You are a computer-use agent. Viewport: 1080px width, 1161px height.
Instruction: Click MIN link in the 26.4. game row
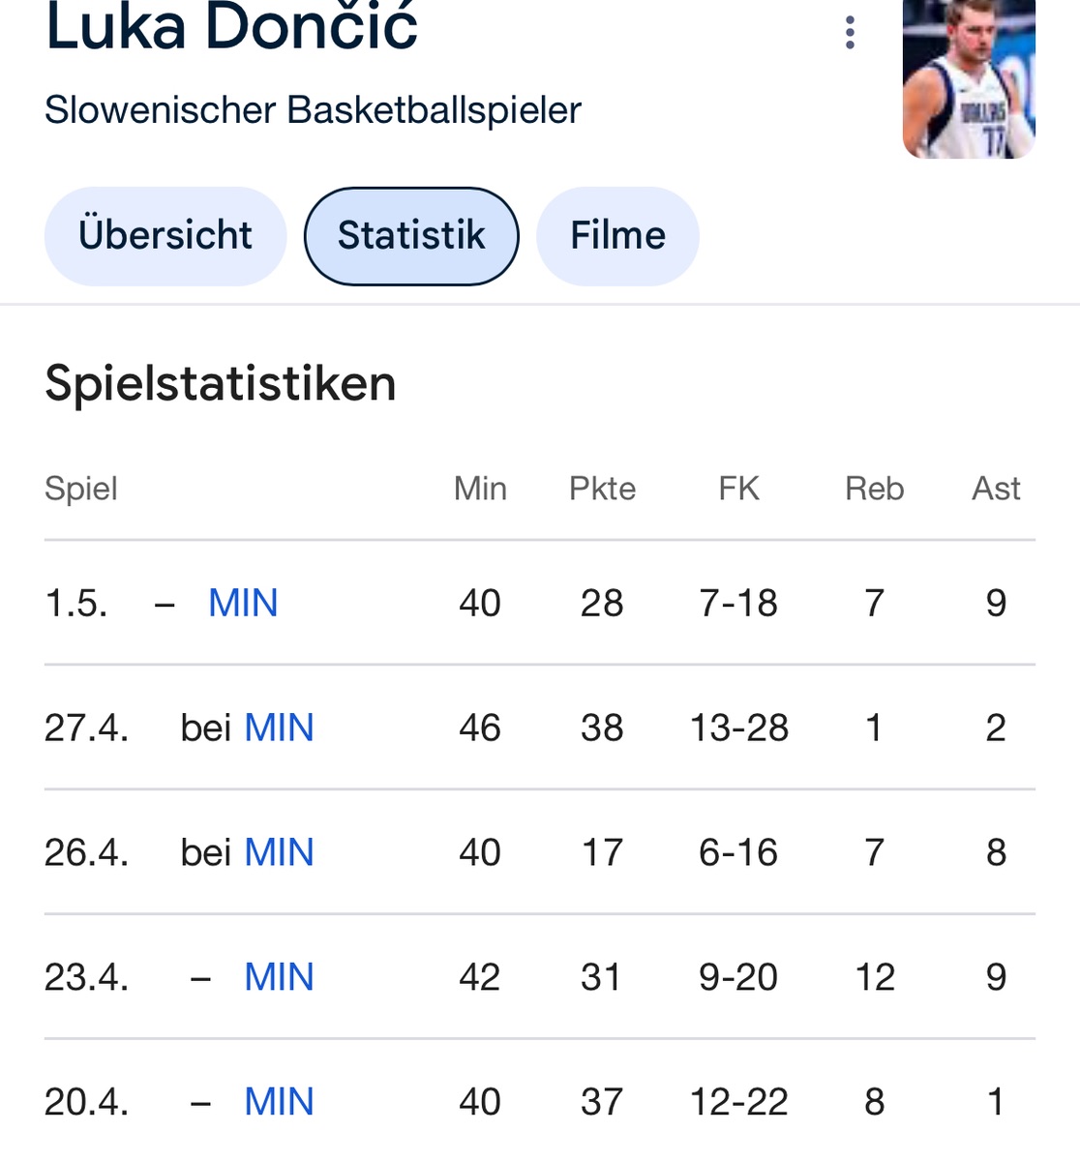point(279,852)
